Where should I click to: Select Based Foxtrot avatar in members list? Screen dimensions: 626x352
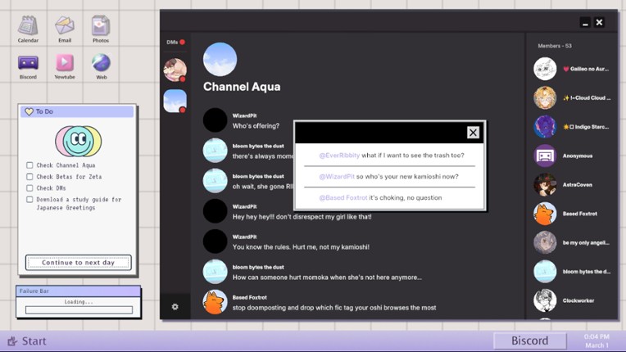(545, 214)
